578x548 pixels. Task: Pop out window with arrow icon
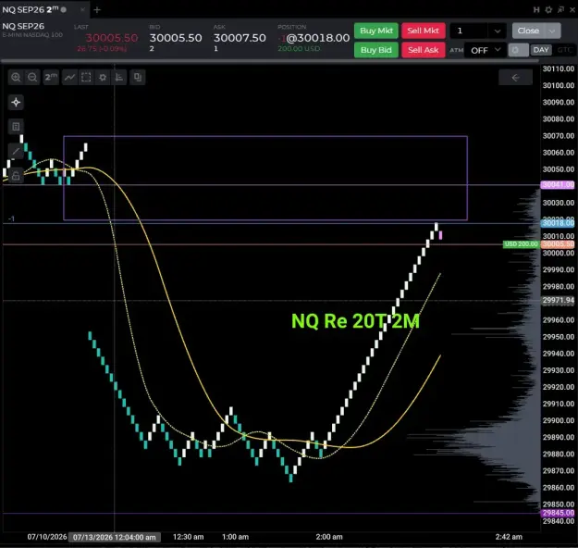pos(560,10)
